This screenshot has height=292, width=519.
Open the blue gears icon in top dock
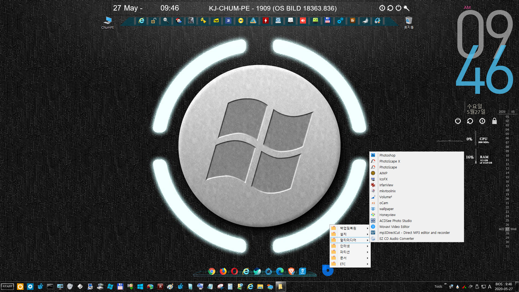click(340, 21)
